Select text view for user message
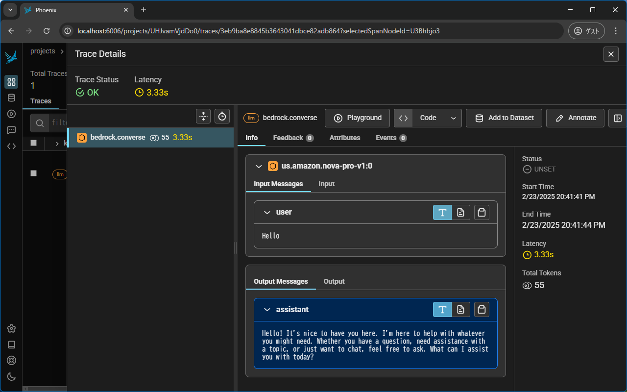627x392 pixels. 442,212
